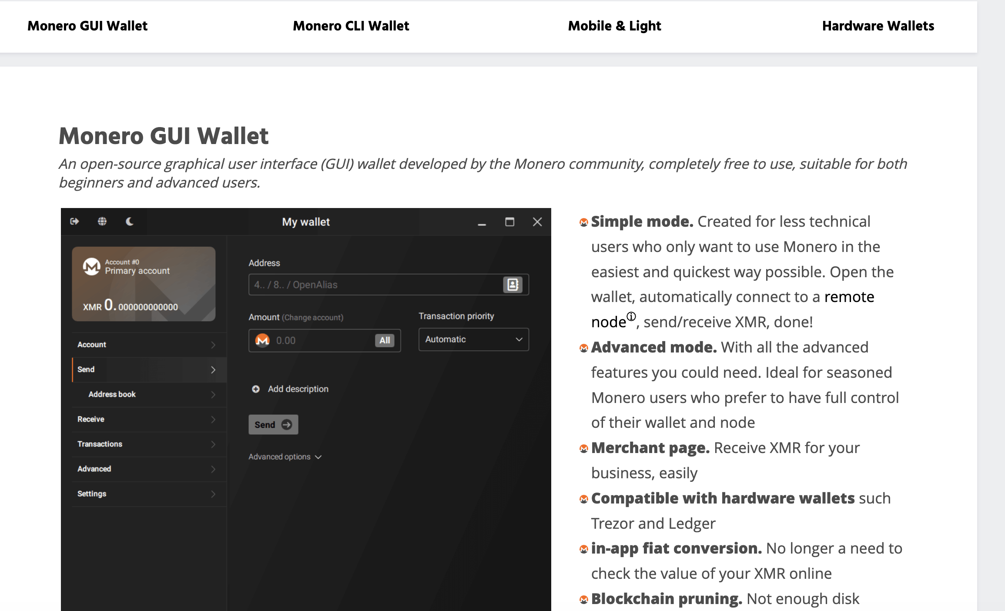Click the logout/exit wallet icon
This screenshot has height=611, width=1005.
click(74, 222)
